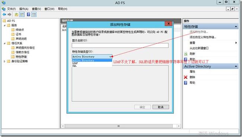Screen dimensions: 242x137
Task: Expand the 查看 submenu arrow
Action: [x=236, y=43]
